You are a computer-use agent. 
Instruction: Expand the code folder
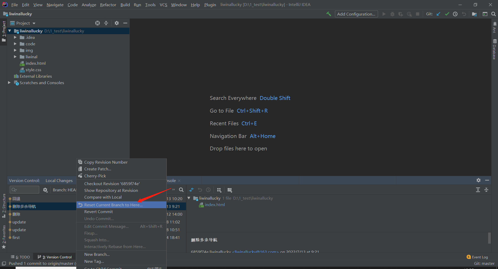coord(15,44)
